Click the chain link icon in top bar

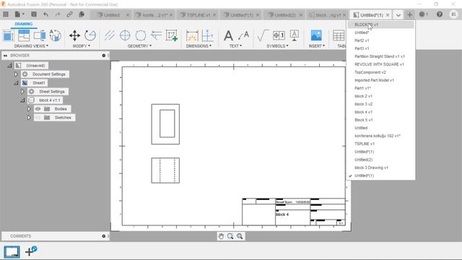click(x=69, y=14)
